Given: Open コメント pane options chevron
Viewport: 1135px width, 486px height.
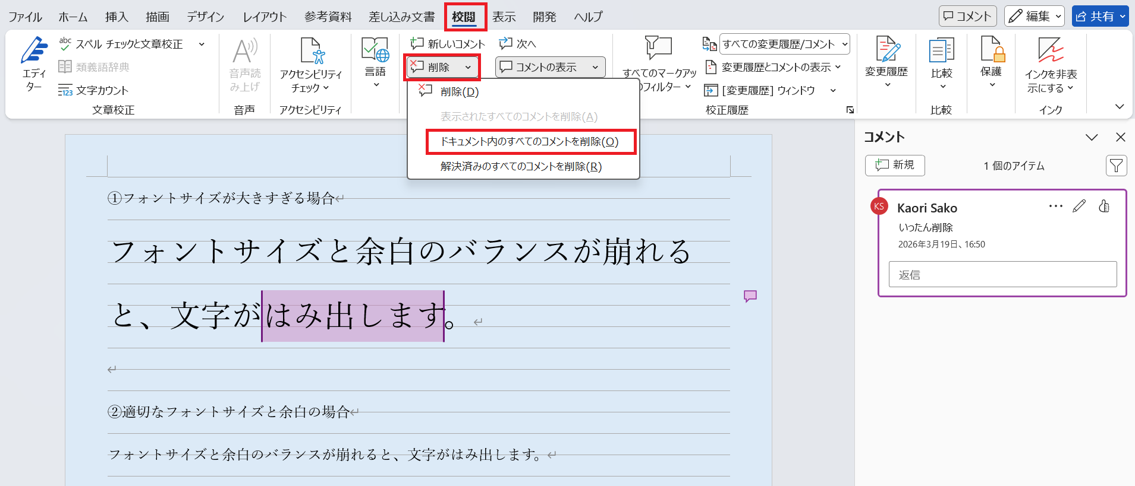Looking at the screenshot, I should pyautogui.click(x=1092, y=137).
